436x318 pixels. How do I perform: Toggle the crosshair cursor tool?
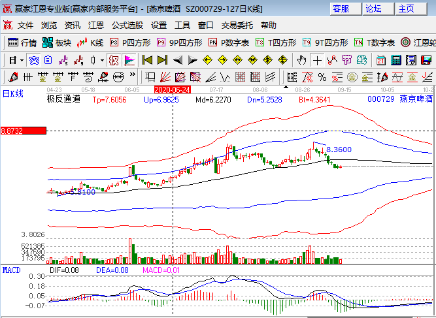[317, 60]
